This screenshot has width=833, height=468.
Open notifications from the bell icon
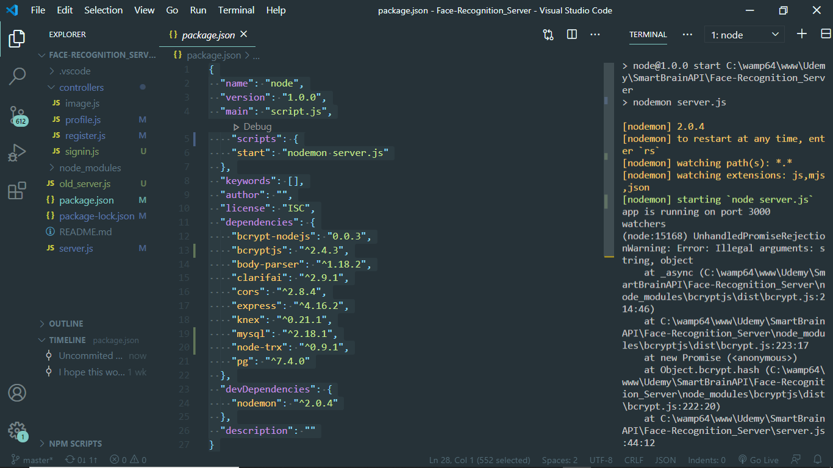(x=818, y=460)
